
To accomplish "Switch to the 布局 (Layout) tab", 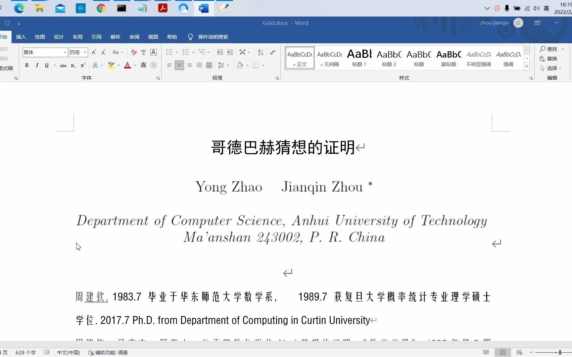I will (x=77, y=37).
